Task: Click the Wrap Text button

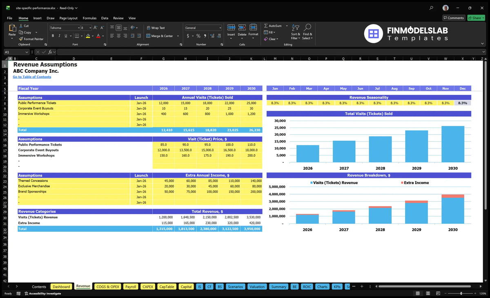Action: [156, 28]
